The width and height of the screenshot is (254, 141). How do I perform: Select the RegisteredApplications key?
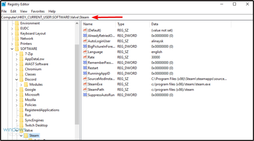click(42, 110)
